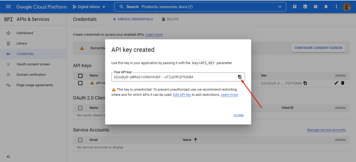Screen dimensions: 356x162
Task: Click CONFIGURE CONSENT SCREEN button
Action: (x=318, y=48)
